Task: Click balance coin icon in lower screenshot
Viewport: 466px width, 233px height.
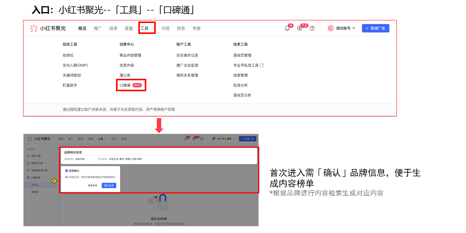Action: 194,139
